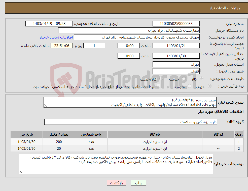The height and width of the screenshot is (191, 248).
Task: Select the متوسط purchase type radio
Action: (x=189, y=86)
